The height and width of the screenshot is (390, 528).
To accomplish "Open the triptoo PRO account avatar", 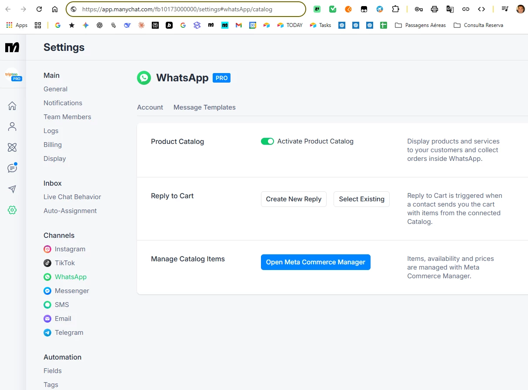I will click(13, 75).
